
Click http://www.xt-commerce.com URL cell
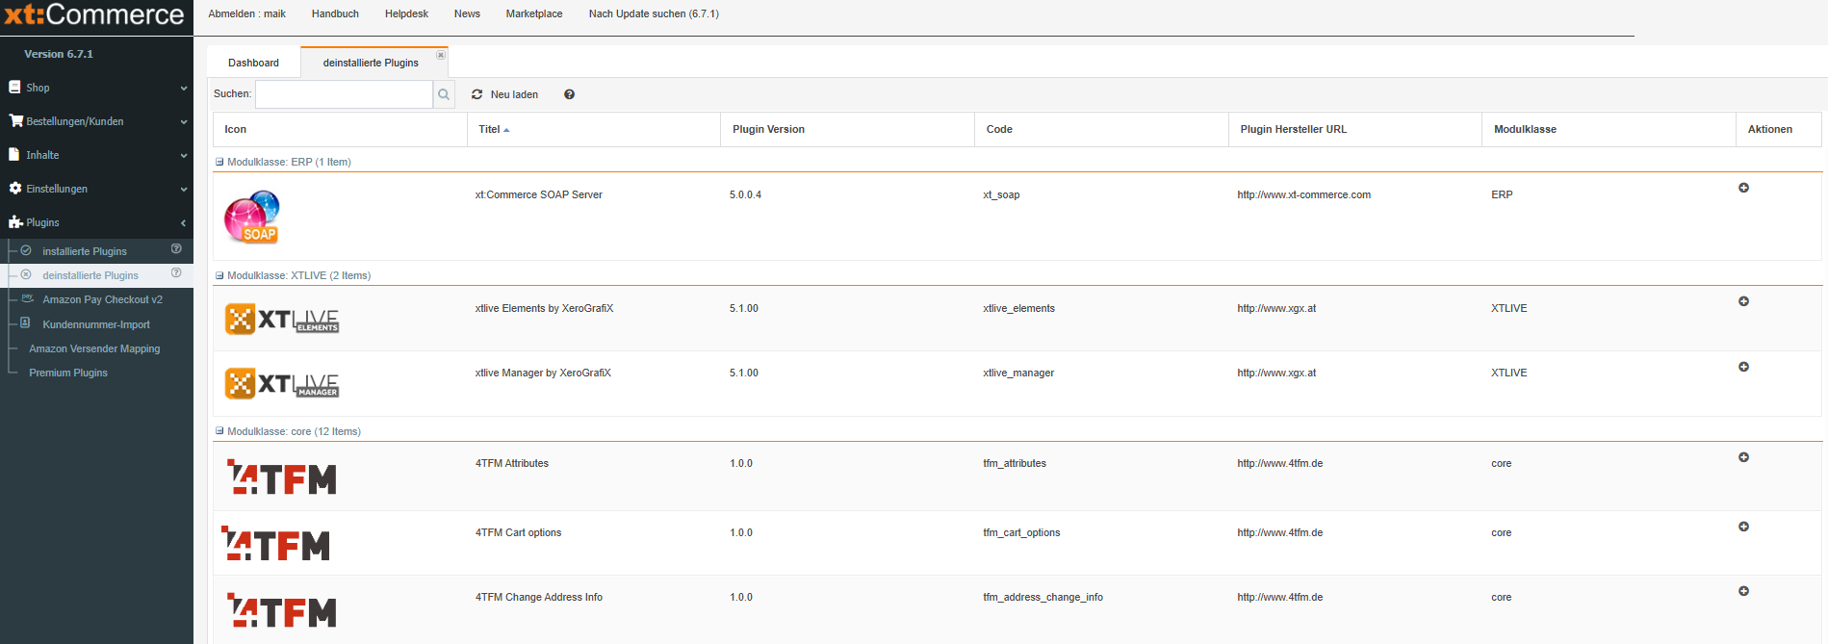[1303, 194]
